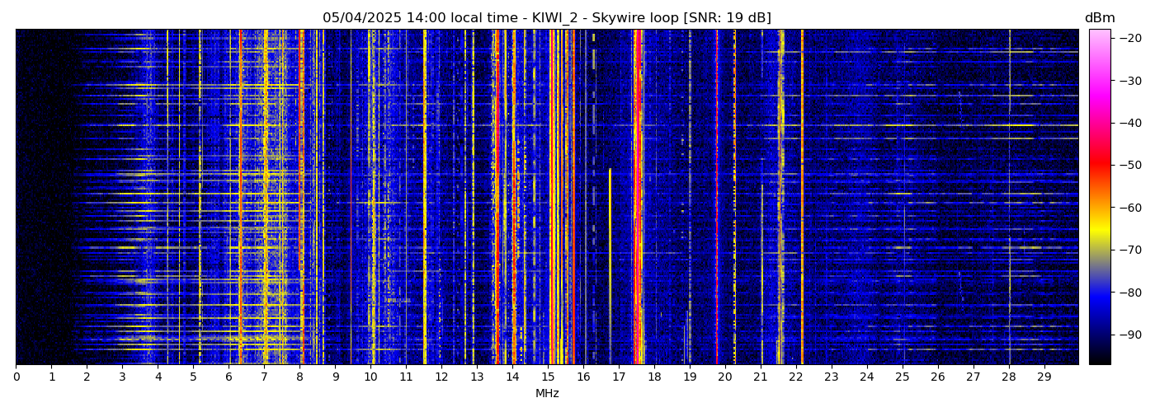Click the dark quiet region below 1 MHz
This screenshot has height=412, width=1155.
click(33, 198)
